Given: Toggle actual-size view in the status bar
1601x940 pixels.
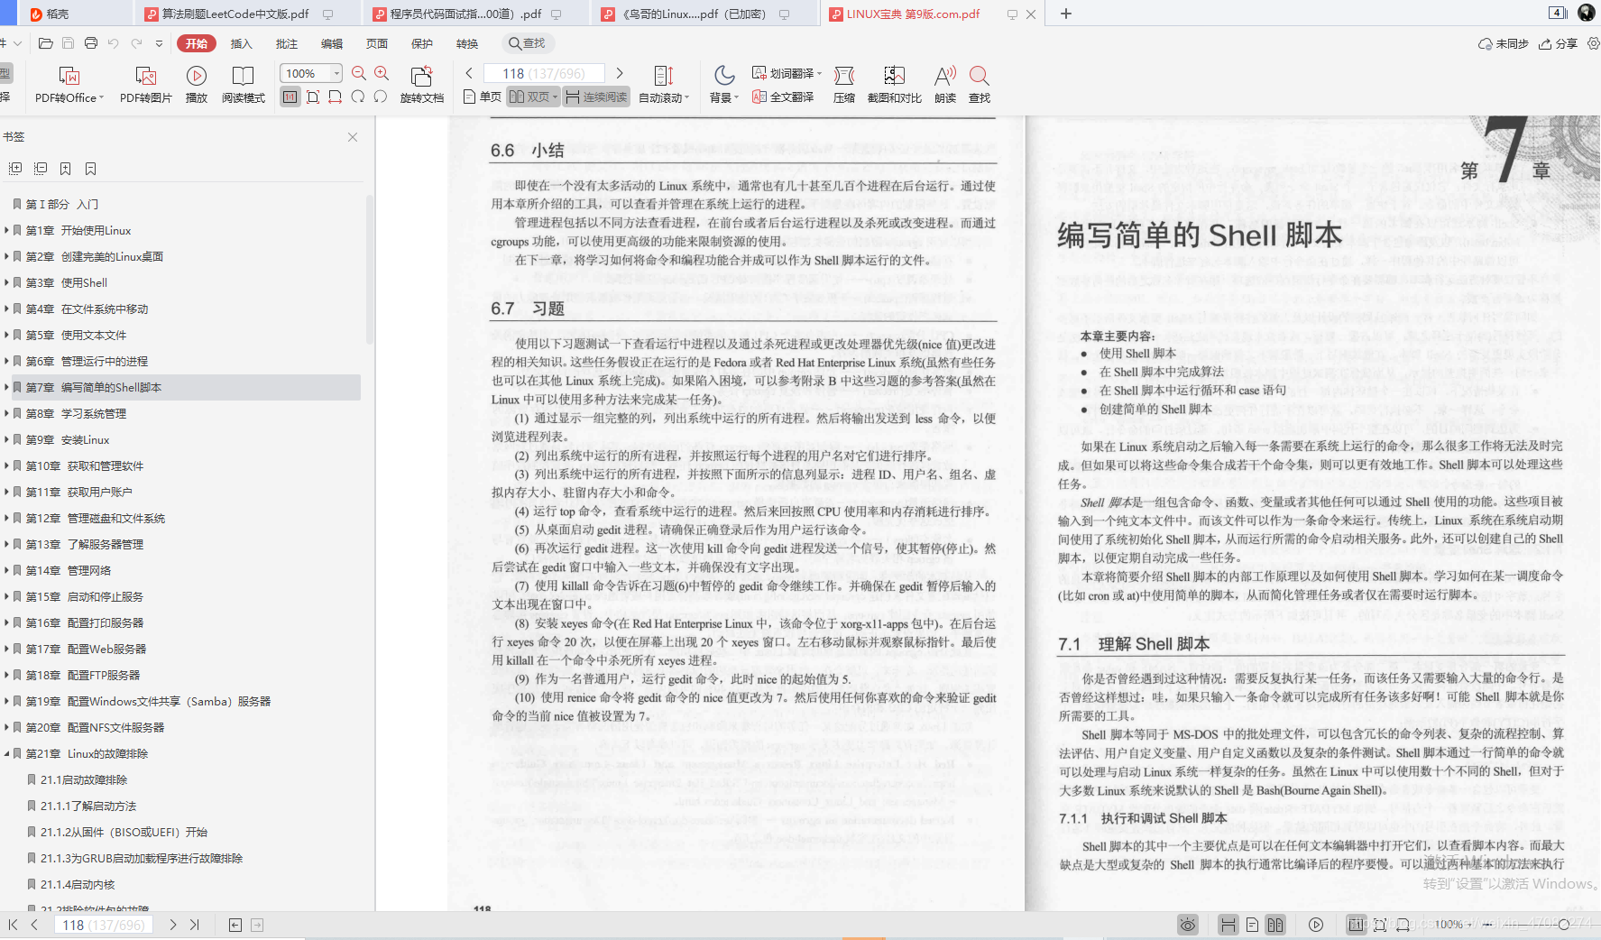Looking at the screenshot, I should [1356, 925].
